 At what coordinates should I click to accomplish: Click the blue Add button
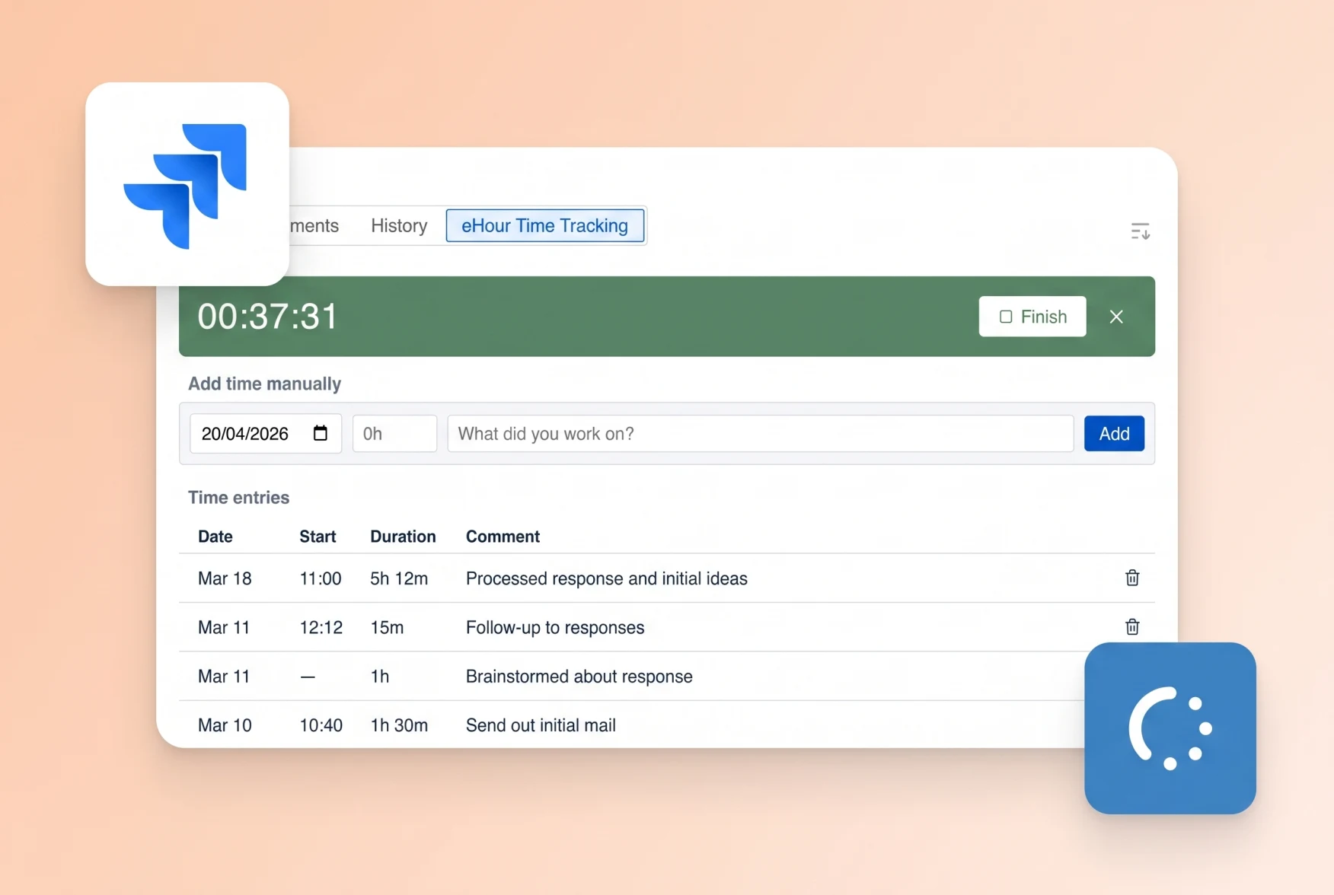(x=1114, y=434)
